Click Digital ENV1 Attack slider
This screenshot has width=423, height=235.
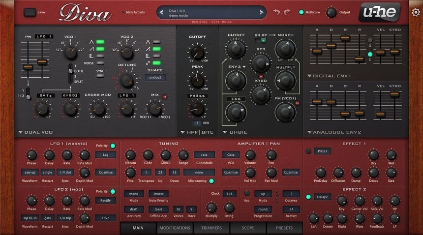tap(317, 51)
